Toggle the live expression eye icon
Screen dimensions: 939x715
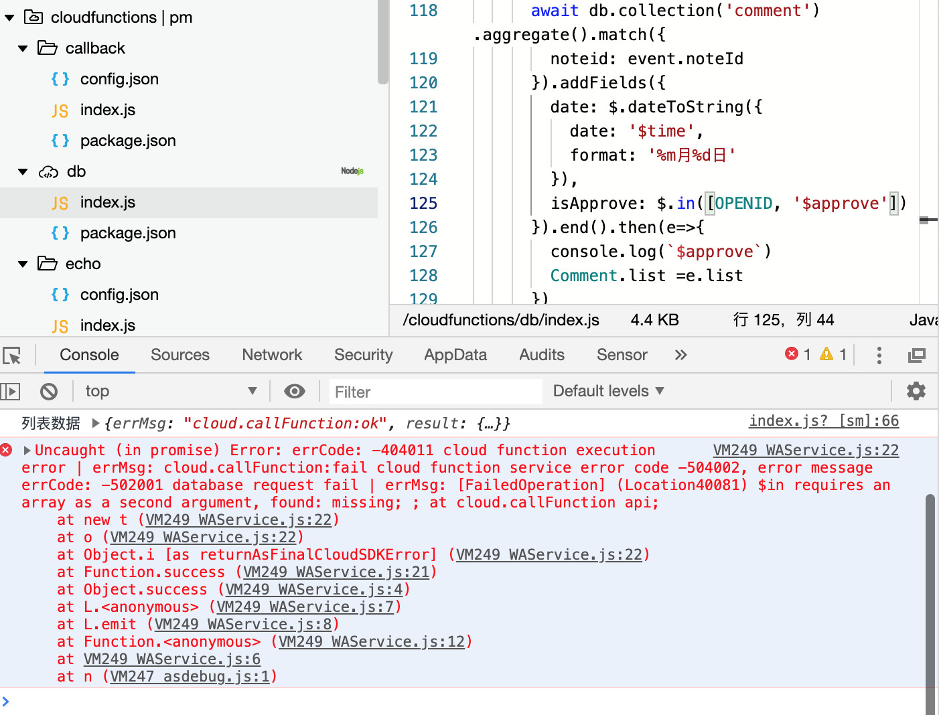[x=294, y=391]
